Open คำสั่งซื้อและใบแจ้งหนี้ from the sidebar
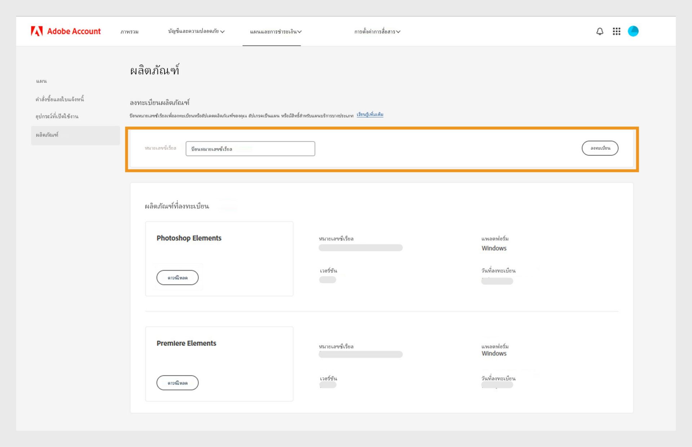The height and width of the screenshot is (447, 692). point(60,99)
